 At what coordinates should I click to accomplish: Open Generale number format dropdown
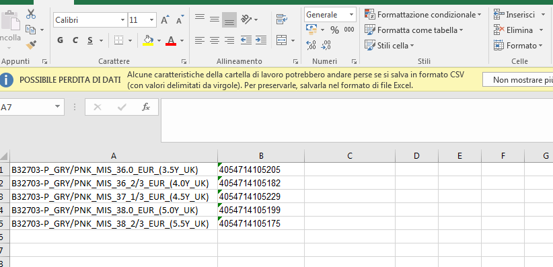click(351, 15)
